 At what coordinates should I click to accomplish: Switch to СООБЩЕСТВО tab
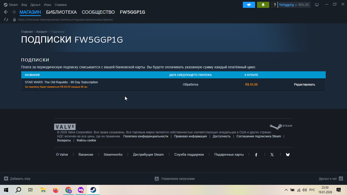(98, 12)
